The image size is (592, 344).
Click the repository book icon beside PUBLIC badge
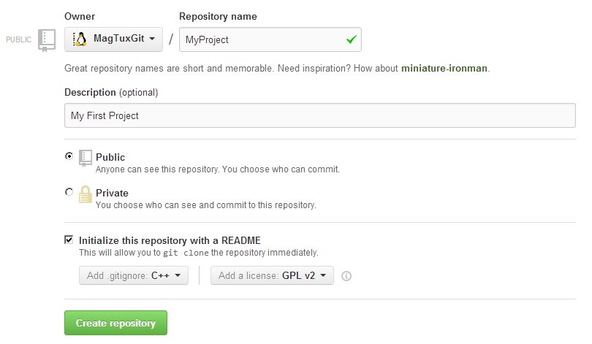pyautogui.click(x=47, y=40)
